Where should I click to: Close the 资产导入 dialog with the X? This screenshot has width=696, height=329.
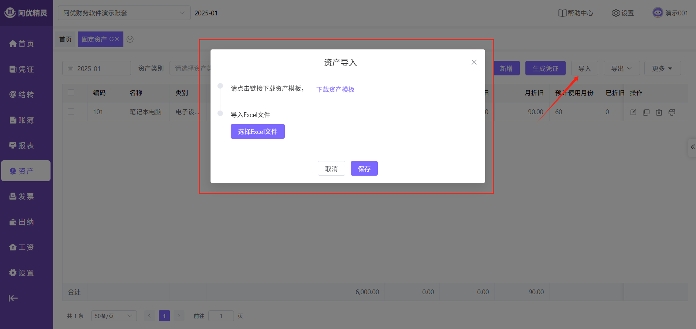(x=474, y=62)
